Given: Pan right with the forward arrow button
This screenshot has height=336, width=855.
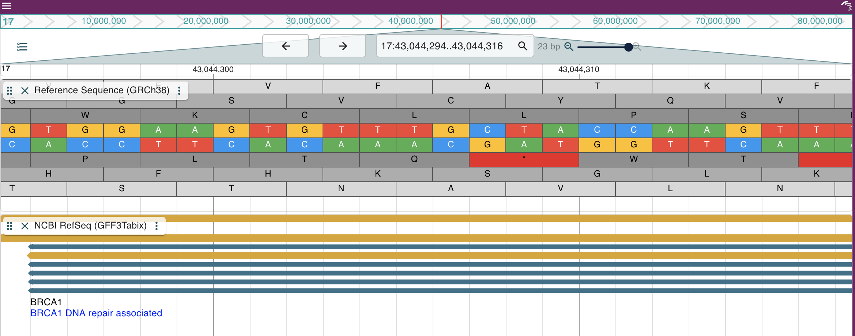Looking at the screenshot, I should click(x=343, y=46).
